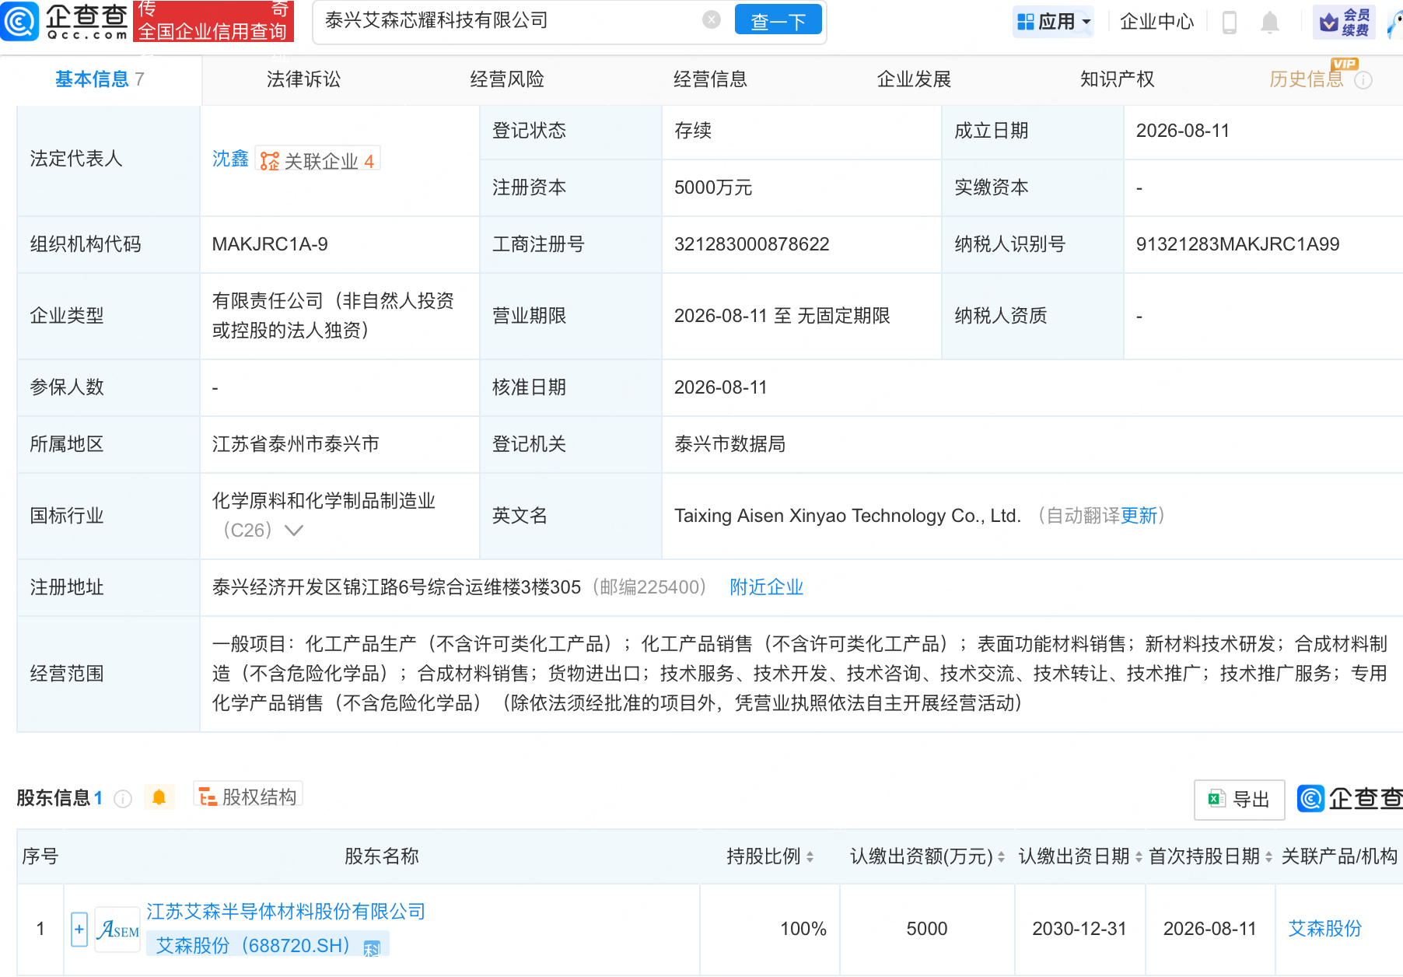The width and height of the screenshot is (1403, 977).
Task: Select the English name Taixing Aisen Xinyao
Action: point(847,516)
